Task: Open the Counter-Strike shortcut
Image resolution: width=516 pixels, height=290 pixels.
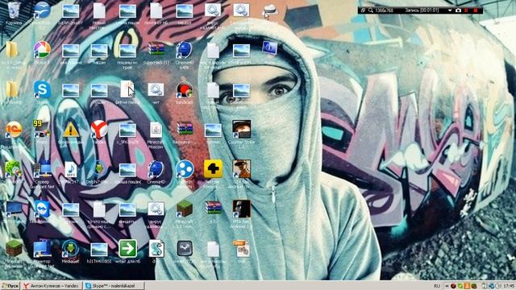Action: [241, 129]
